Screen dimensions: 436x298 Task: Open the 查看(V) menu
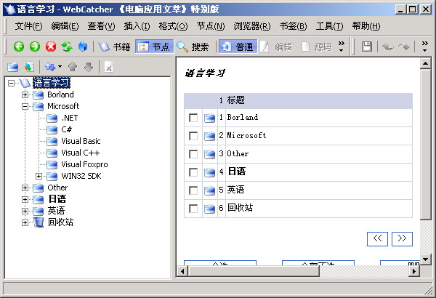tap(101, 26)
